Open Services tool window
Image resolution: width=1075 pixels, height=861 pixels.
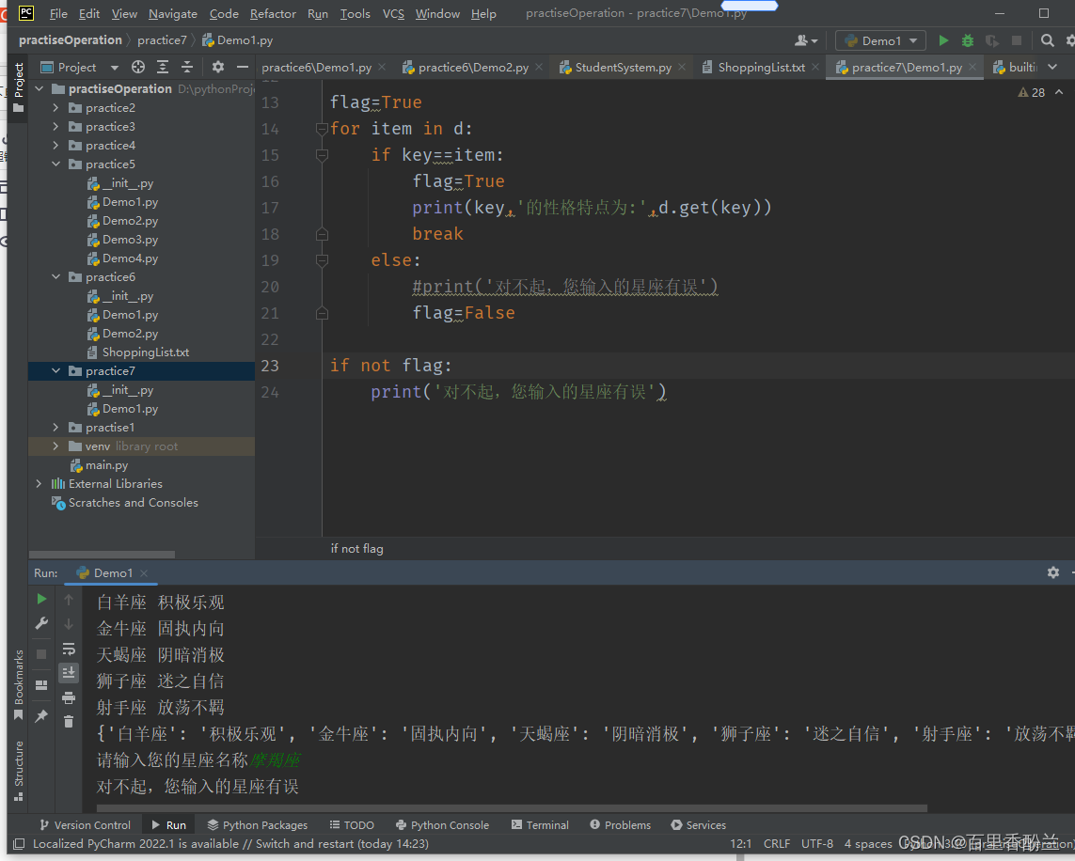coord(699,824)
